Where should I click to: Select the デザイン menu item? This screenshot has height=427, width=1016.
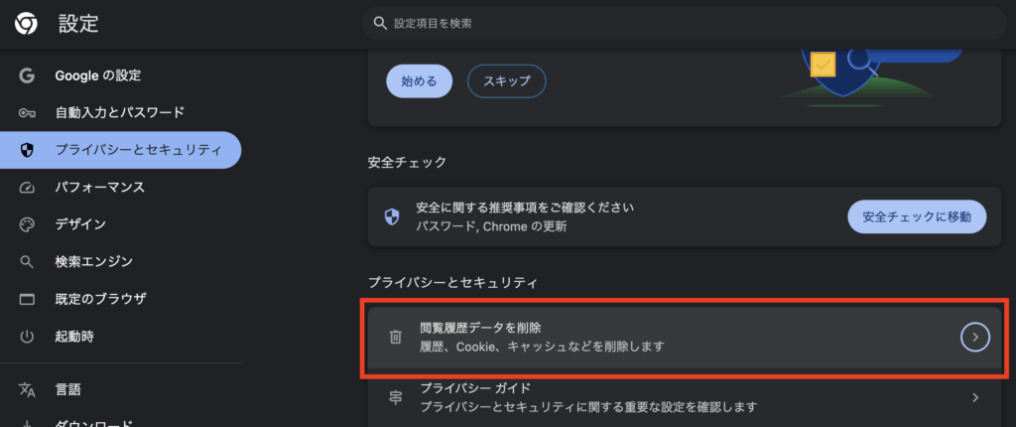click(80, 224)
